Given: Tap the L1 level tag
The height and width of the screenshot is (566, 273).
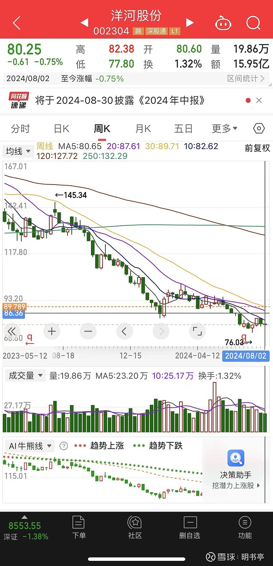Looking at the screenshot, I should click(175, 31).
